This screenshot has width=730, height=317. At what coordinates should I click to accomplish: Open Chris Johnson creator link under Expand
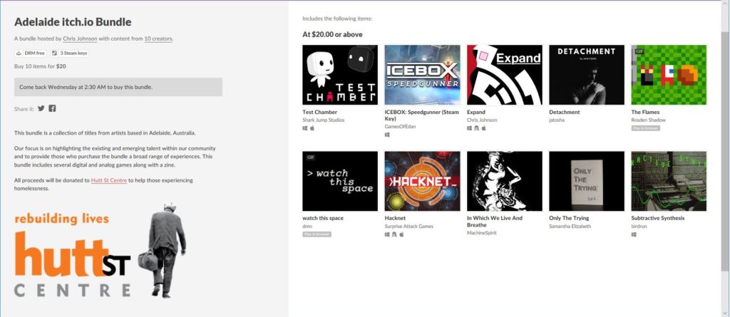pos(482,120)
